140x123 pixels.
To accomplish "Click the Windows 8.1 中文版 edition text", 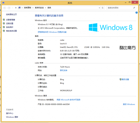I will pos(50,24).
